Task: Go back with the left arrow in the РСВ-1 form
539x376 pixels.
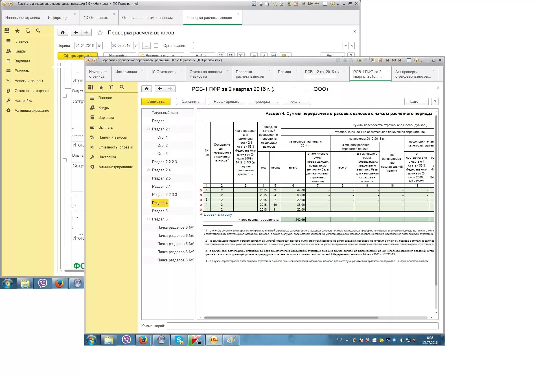Action: (x=160, y=89)
